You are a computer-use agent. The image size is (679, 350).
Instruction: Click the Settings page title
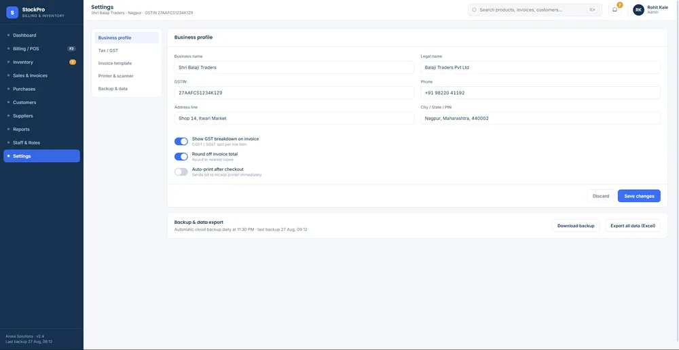(103, 7)
